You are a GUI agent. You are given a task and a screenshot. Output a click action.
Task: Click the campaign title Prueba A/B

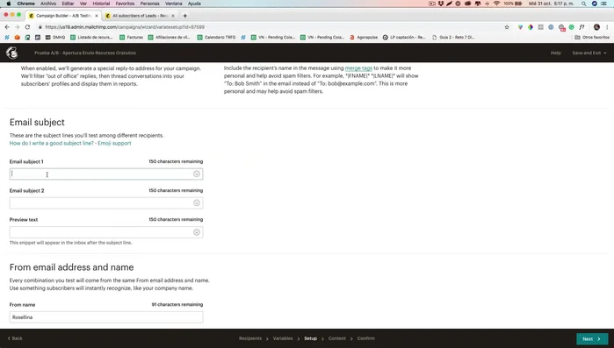coord(85,53)
